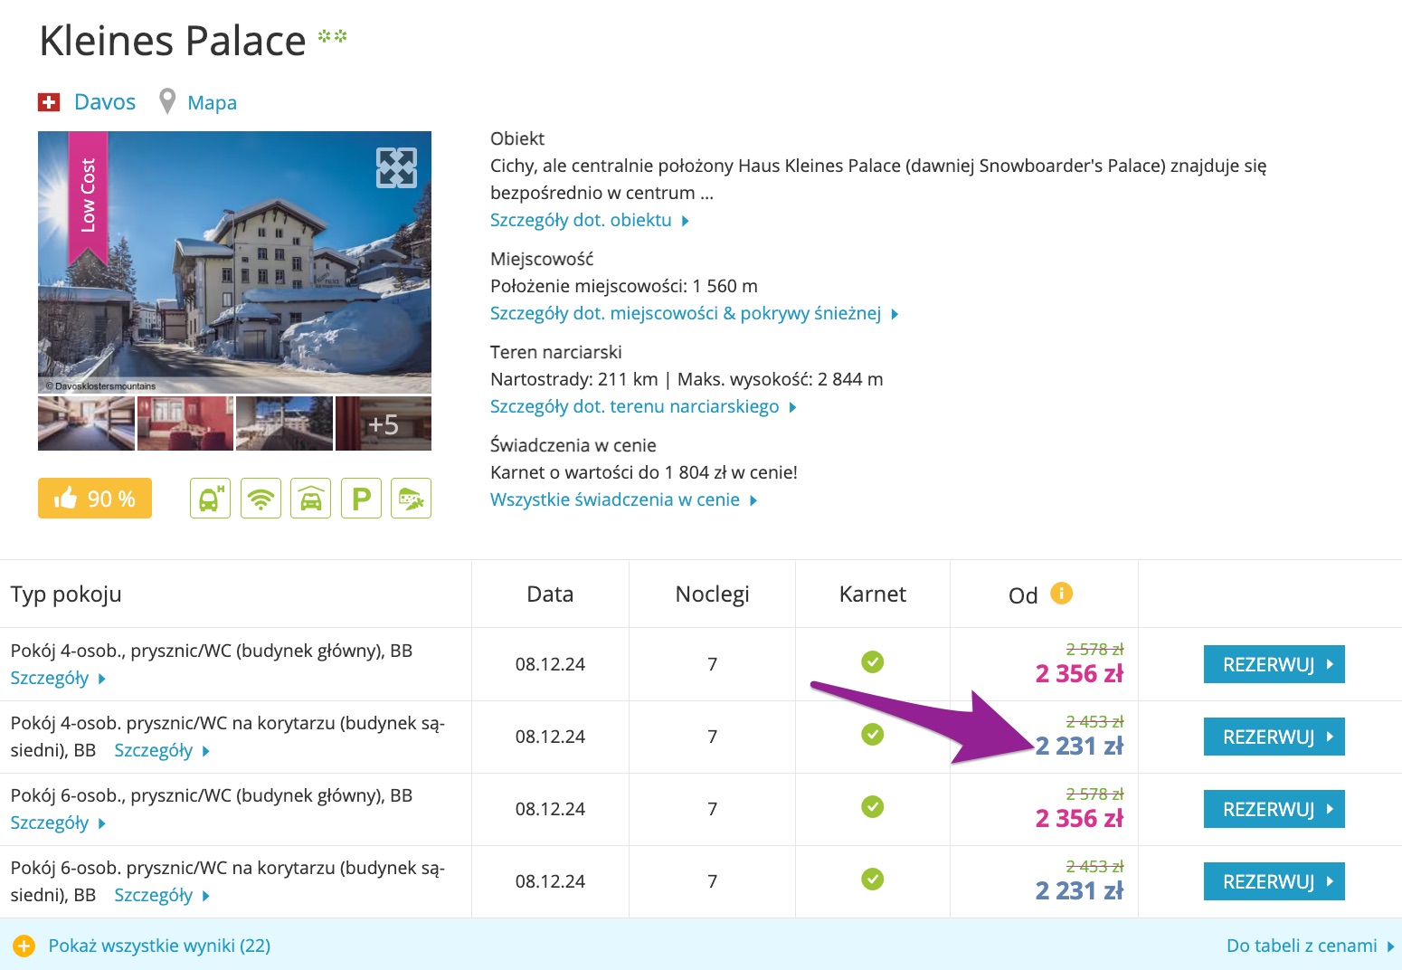Open fullscreen gallery via expand icon

click(396, 167)
